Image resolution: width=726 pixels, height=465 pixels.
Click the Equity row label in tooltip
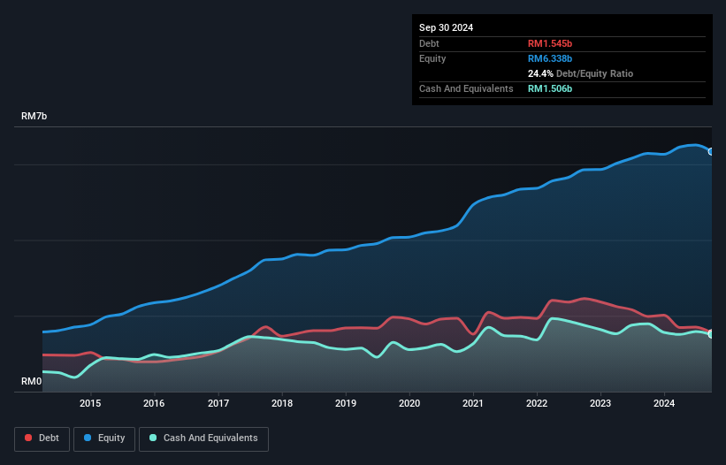click(x=432, y=58)
